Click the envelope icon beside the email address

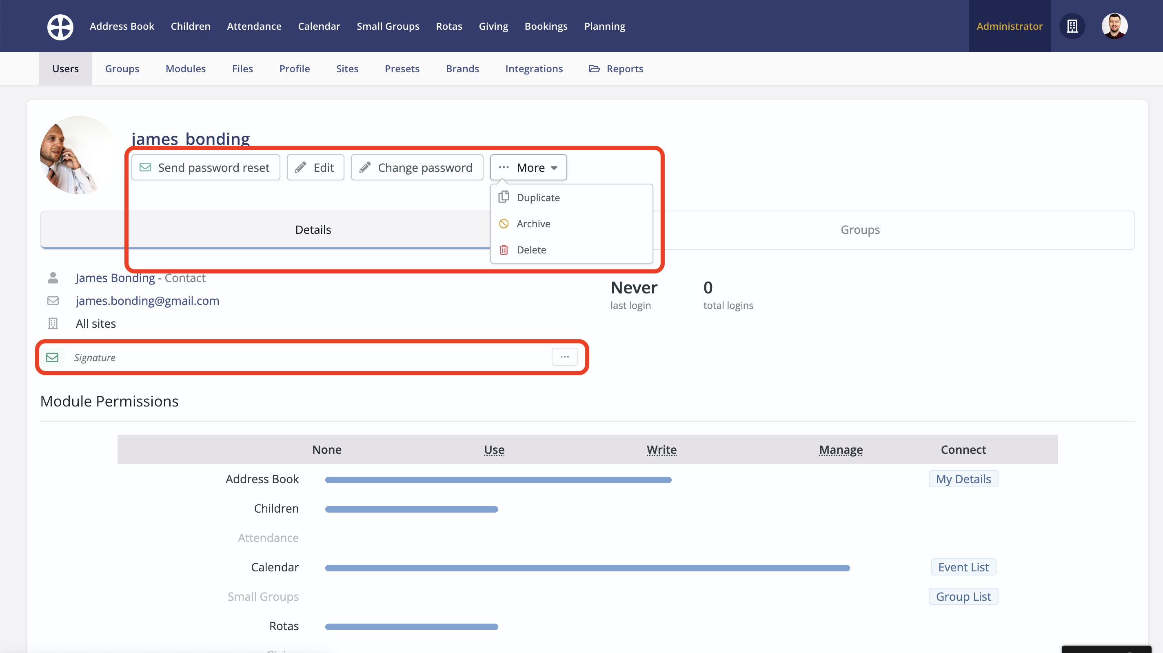pyautogui.click(x=53, y=300)
